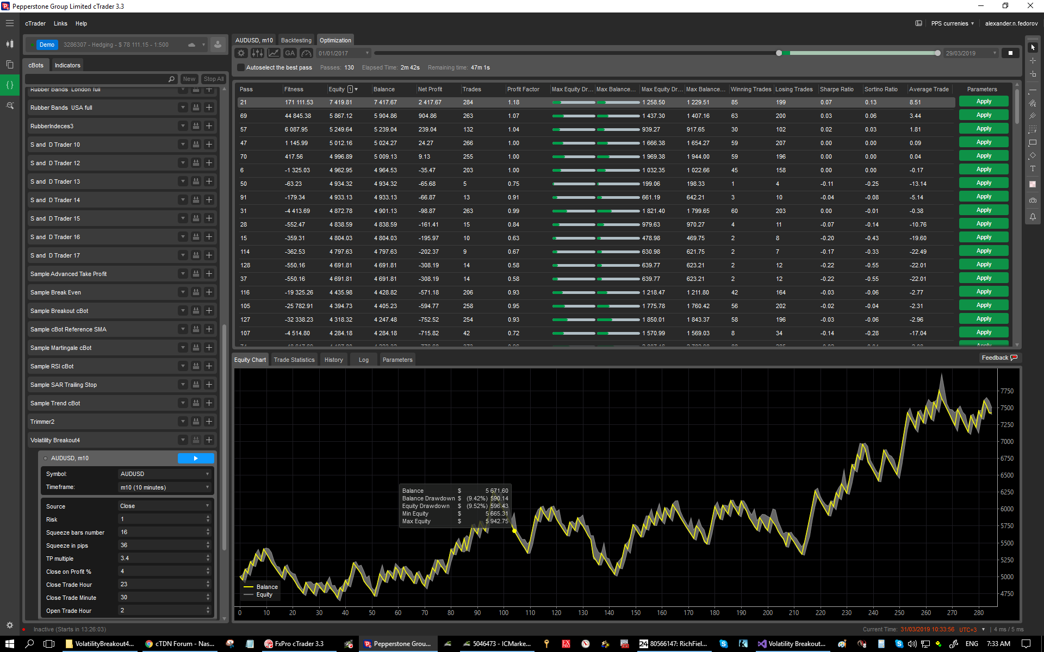Open the Links menu
The image size is (1044, 652).
[x=60, y=23]
